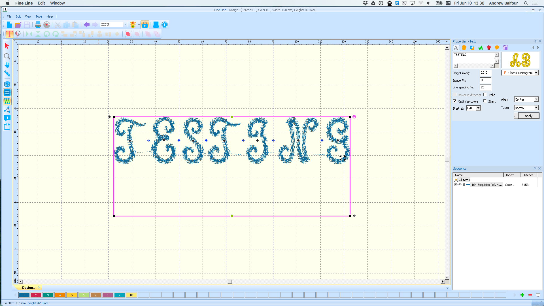The image size is (544, 306).
Task: Select the lock icon in the toolbar
Action: click(x=145, y=25)
